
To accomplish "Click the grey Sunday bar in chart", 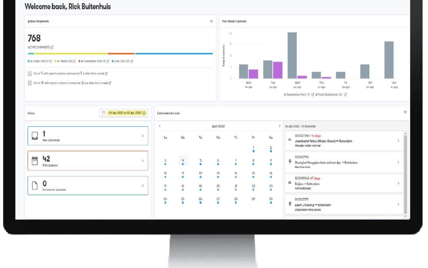I will pos(389,60).
